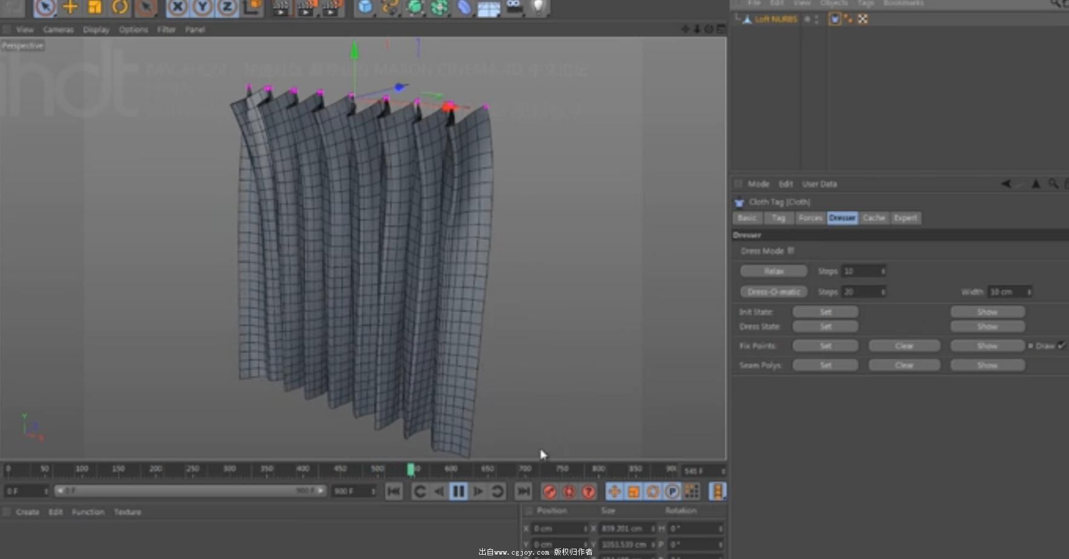This screenshot has width=1069, height=559.
Task: Open viewport Filter menu
Action: pyautogui.click(x=166, y=29)
